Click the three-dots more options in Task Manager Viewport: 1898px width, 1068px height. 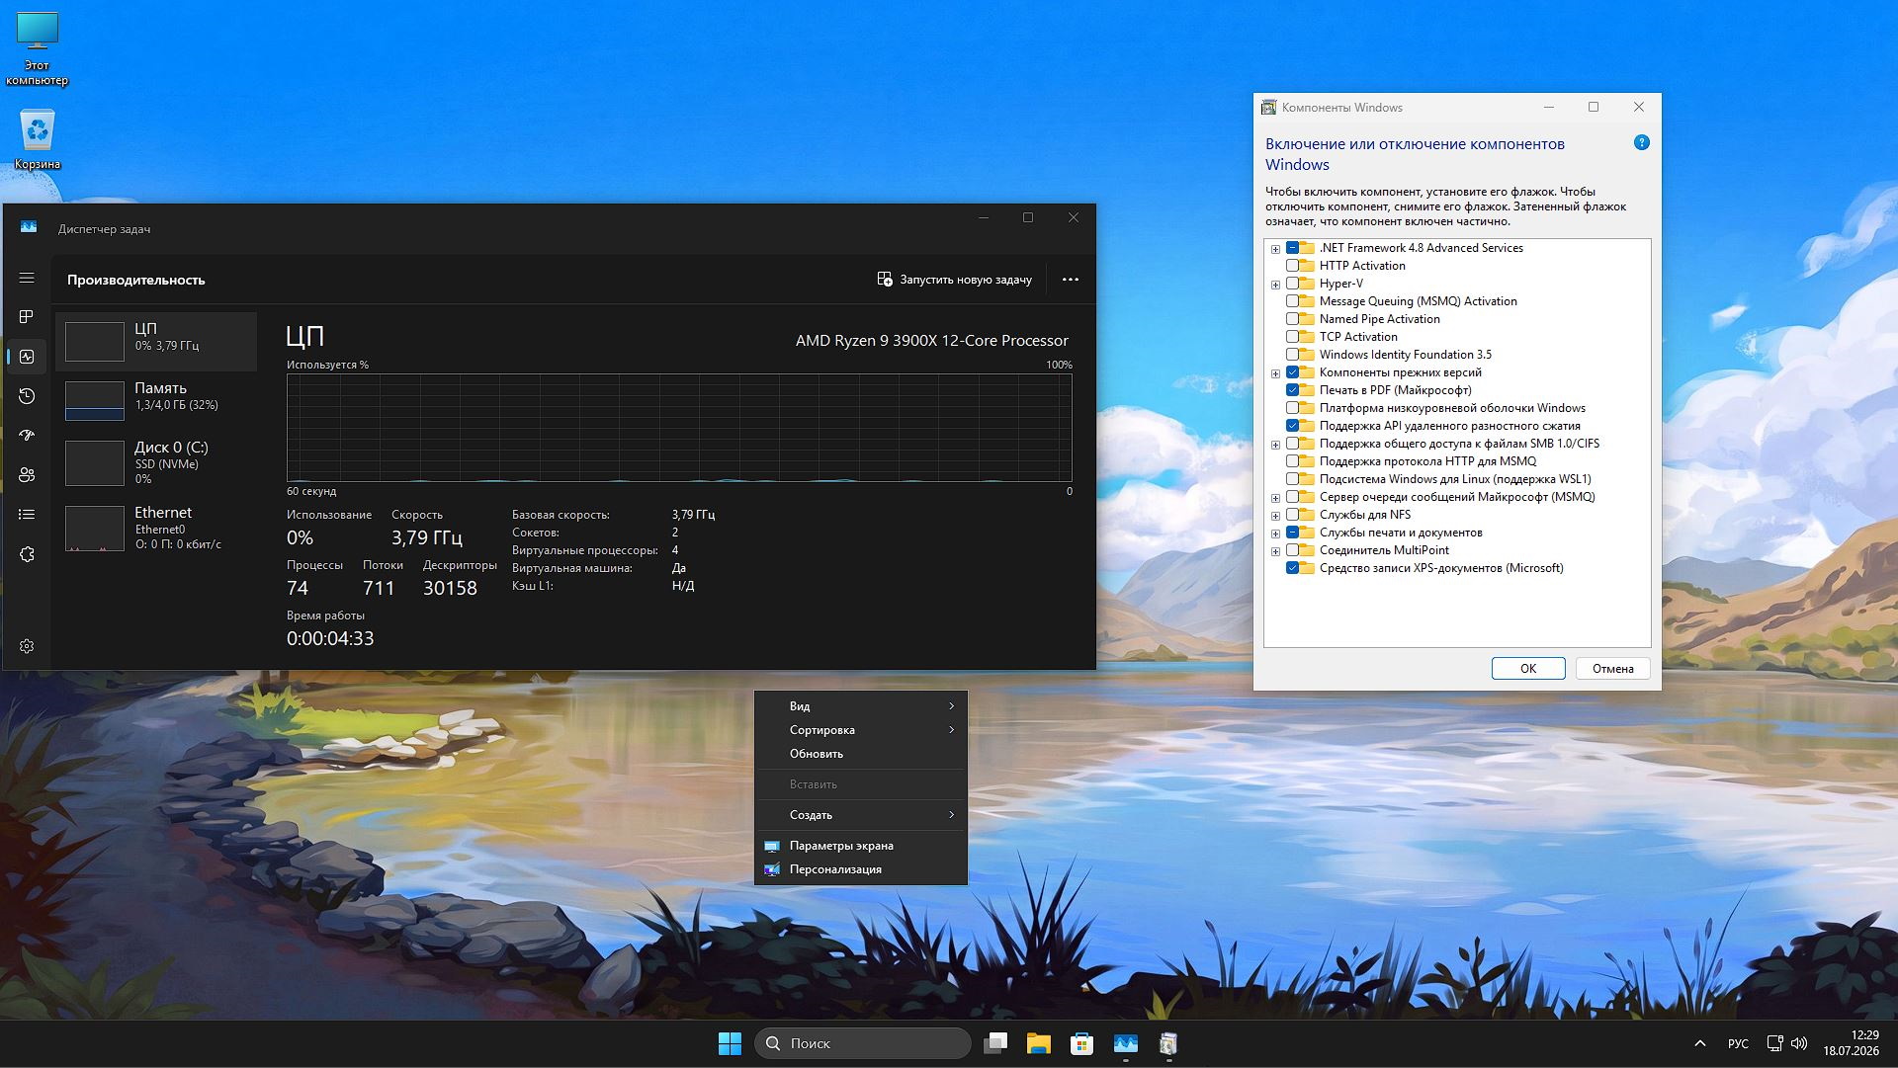1070,280
